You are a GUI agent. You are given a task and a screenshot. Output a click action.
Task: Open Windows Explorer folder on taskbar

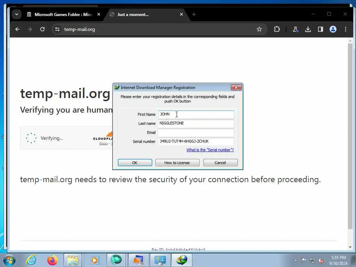point(73,260)
